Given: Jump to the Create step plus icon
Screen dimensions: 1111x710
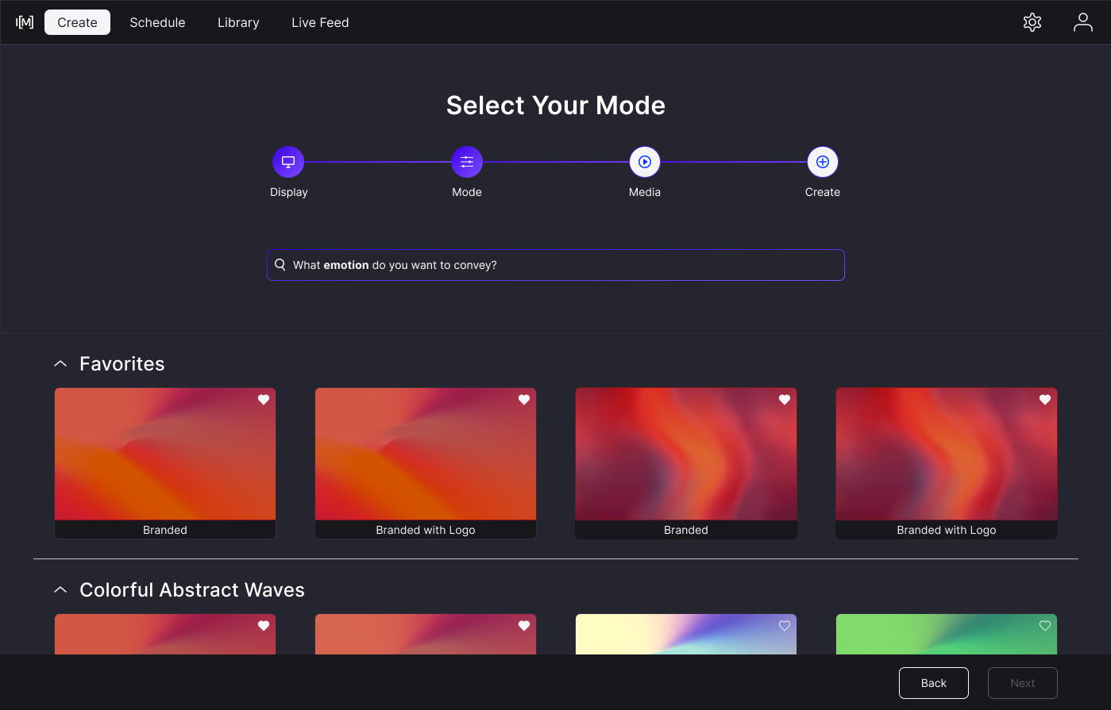Looking at the screenshot, I should (823, 162).
